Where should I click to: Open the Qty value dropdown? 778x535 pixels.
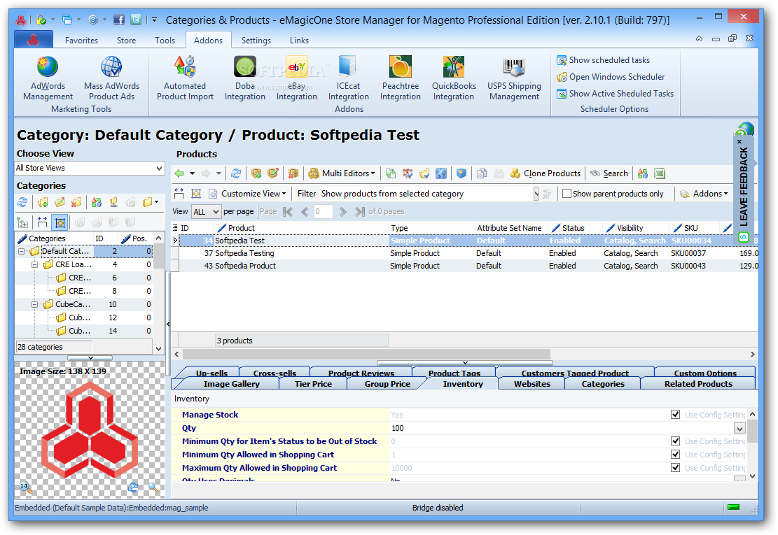coord(739,429)
